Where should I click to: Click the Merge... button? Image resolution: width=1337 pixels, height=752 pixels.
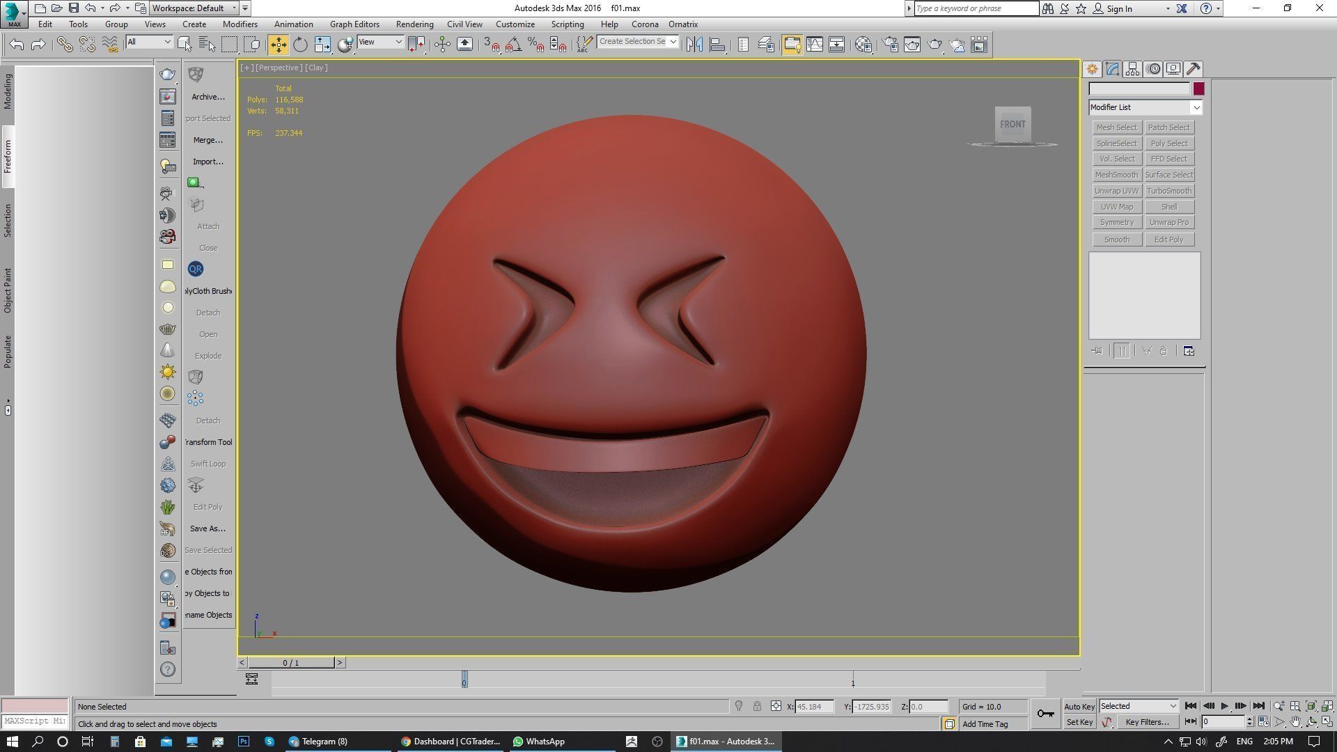click(x=208, y=140)
